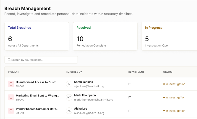Click the MT avatar for Mark Thompson
This screenshot has width=197, height=119.
pos(69,97)
